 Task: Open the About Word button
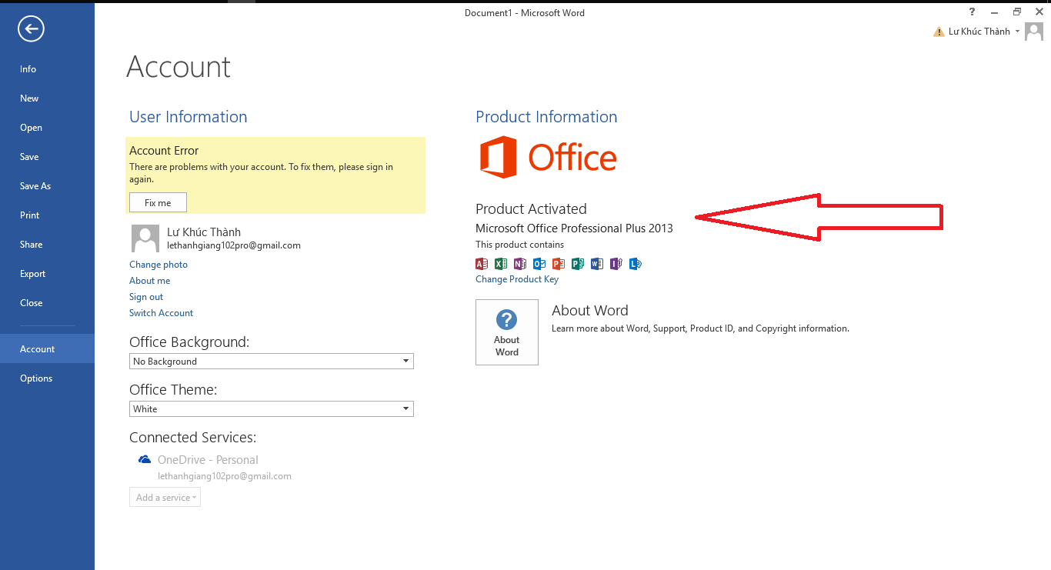506,332
